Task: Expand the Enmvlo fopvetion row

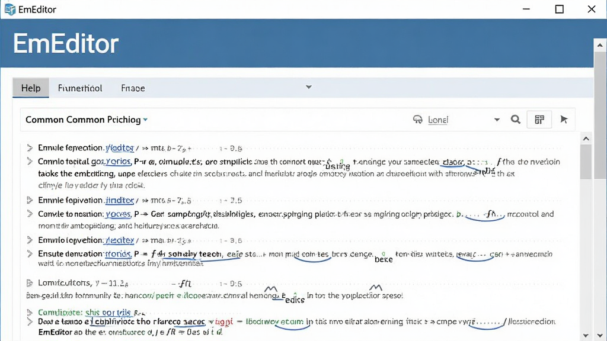Action: coord(30,240)
